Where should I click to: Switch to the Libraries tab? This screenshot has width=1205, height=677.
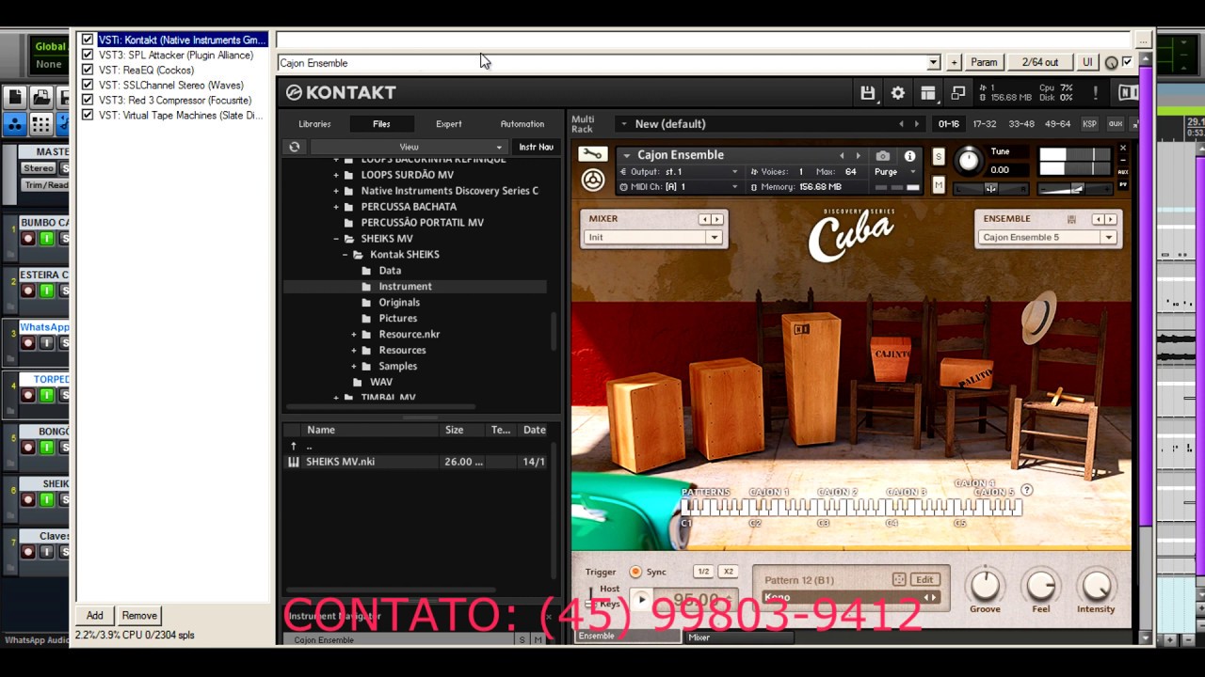[x=314, y=124]
